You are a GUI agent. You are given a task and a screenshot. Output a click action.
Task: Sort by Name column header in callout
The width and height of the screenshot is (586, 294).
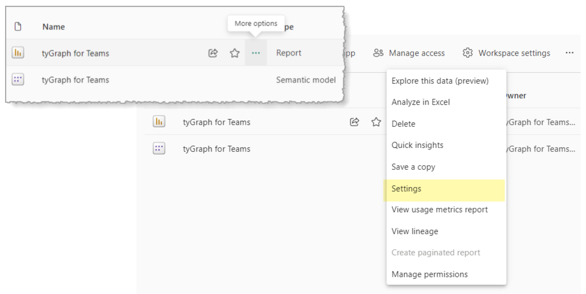point(53,26)
